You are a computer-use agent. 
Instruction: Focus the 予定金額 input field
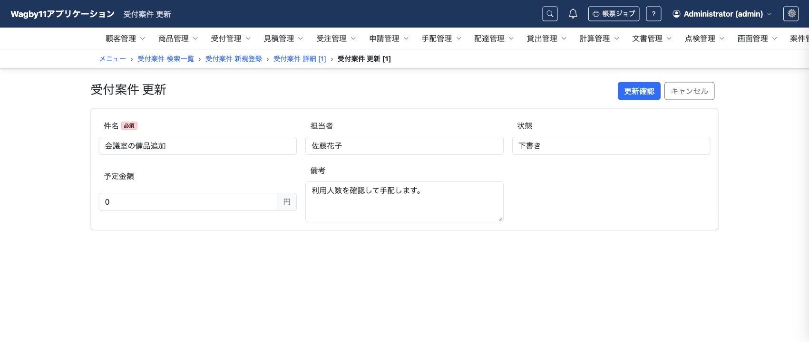[x=188, y=202]
